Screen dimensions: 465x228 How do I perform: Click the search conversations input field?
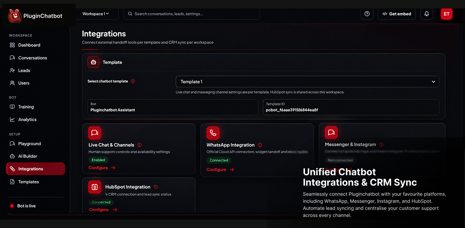(x=192, y=14)
